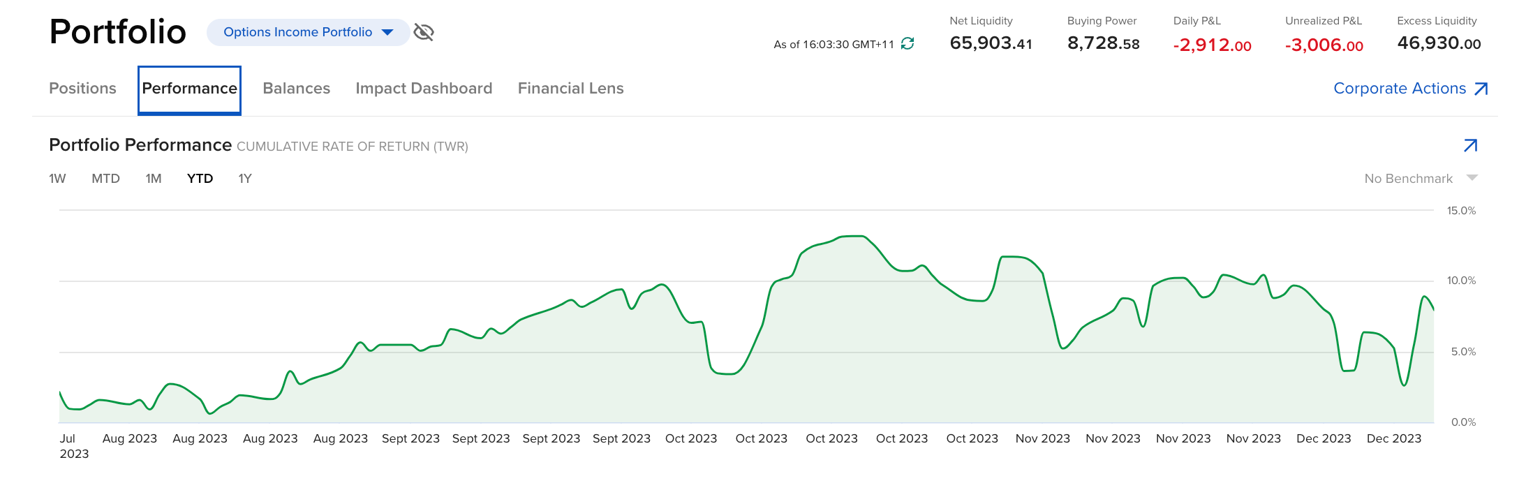Open Portfolio Performance in expanded view arrow

pyautogui.click(x=1470, y=145)
